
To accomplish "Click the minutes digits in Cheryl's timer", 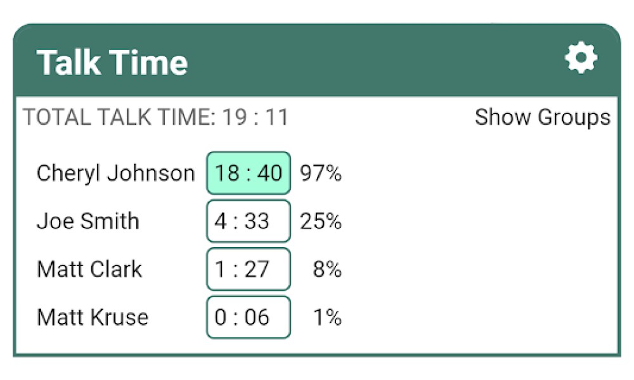I will coord(228,173).
